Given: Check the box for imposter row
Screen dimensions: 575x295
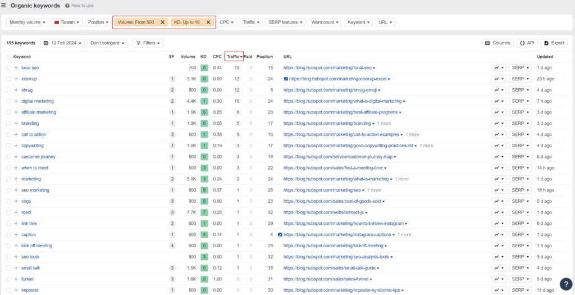Looking at the screenshot, I should click(x=8, y=291).
